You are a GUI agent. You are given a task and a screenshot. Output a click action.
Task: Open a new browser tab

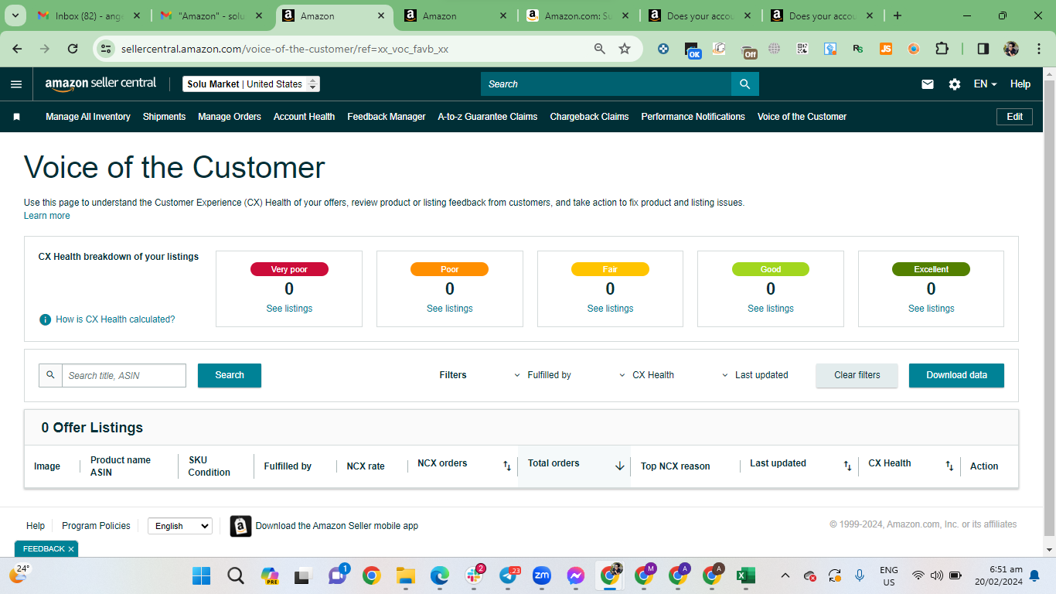(x=897, y=15)
